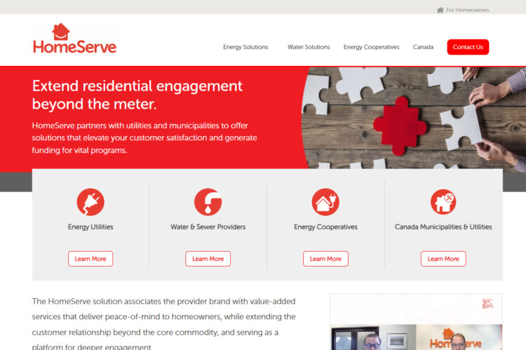Select Canada in the navigation bar
The height and width of the screenshot is (350, 526).
pos(423,47)
